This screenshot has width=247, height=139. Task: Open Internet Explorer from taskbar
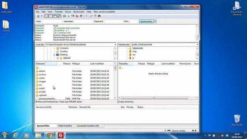point(15,136)
